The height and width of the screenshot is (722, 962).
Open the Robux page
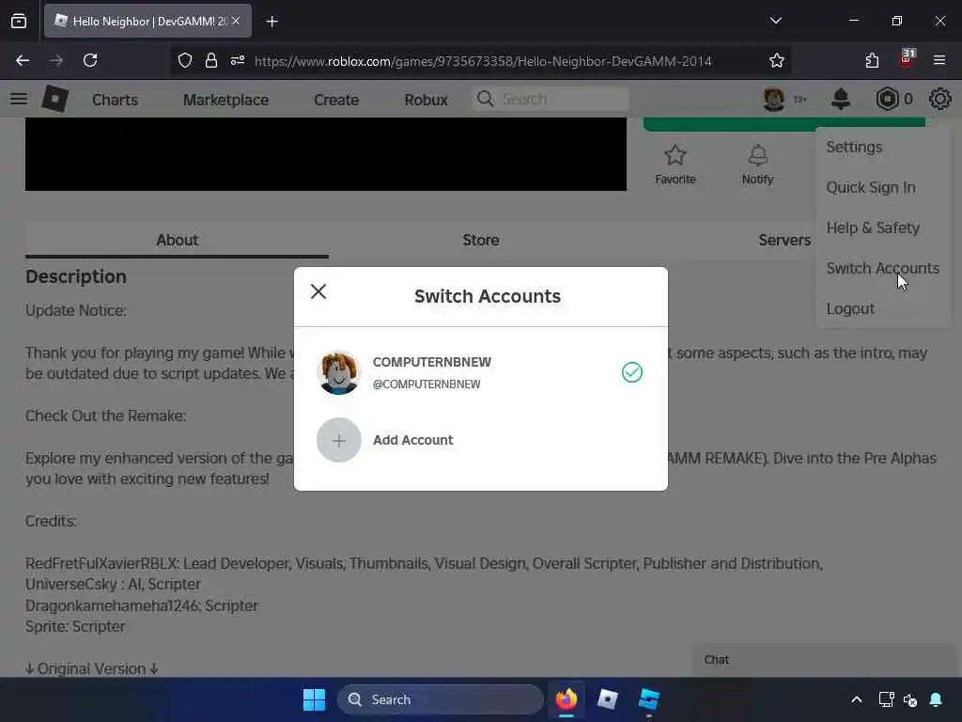pos(426,100)
